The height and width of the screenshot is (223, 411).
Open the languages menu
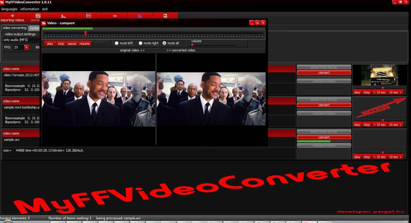[9, 9]
